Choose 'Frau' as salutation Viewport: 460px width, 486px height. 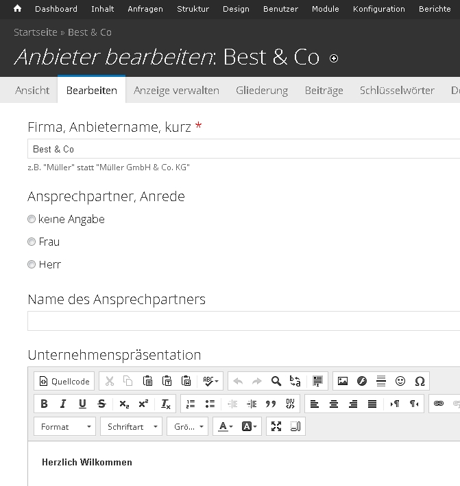(x=32, y=242)
